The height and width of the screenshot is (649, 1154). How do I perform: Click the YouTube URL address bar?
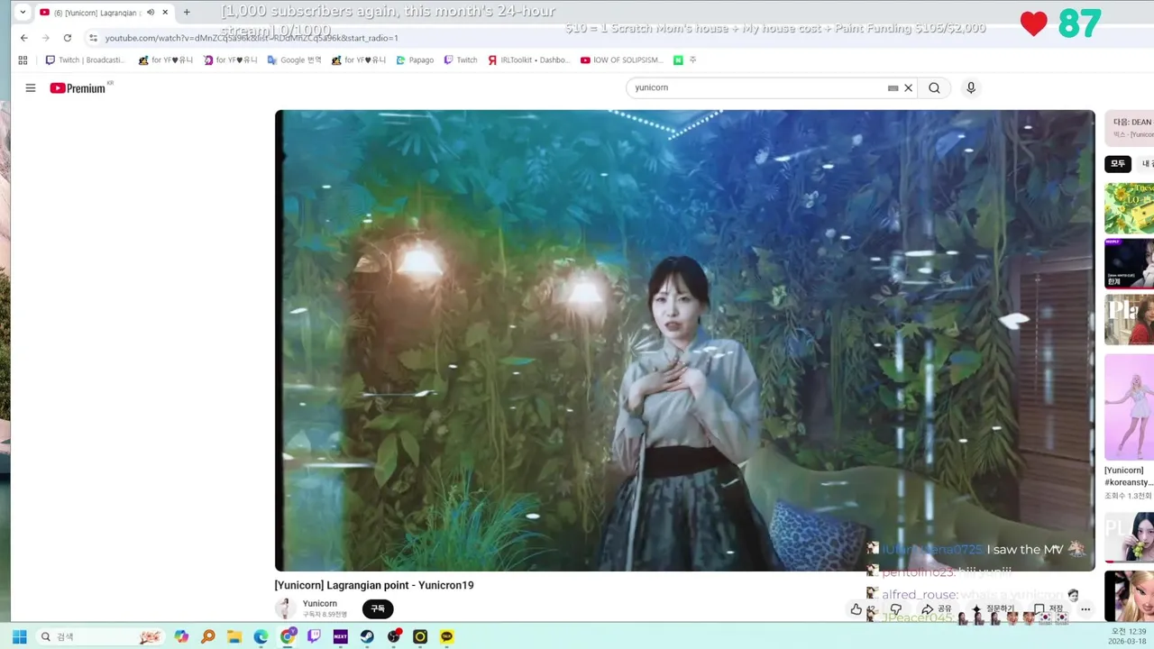click(x=251, y=38)
